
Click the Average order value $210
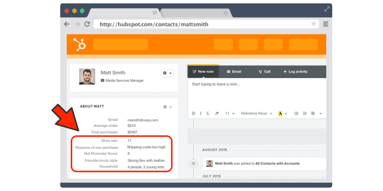click(x=131, y=126)
